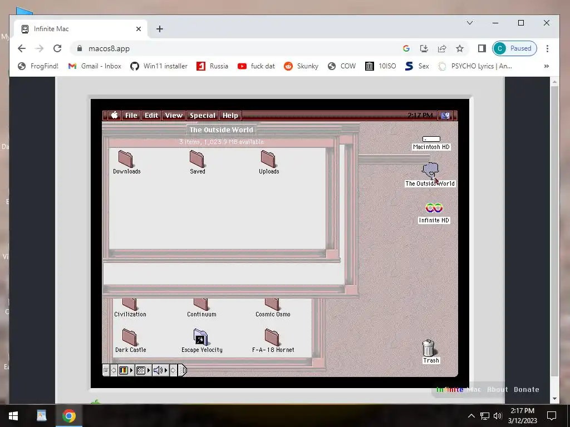Select the Infinite HD disk icon

point(434,213)
